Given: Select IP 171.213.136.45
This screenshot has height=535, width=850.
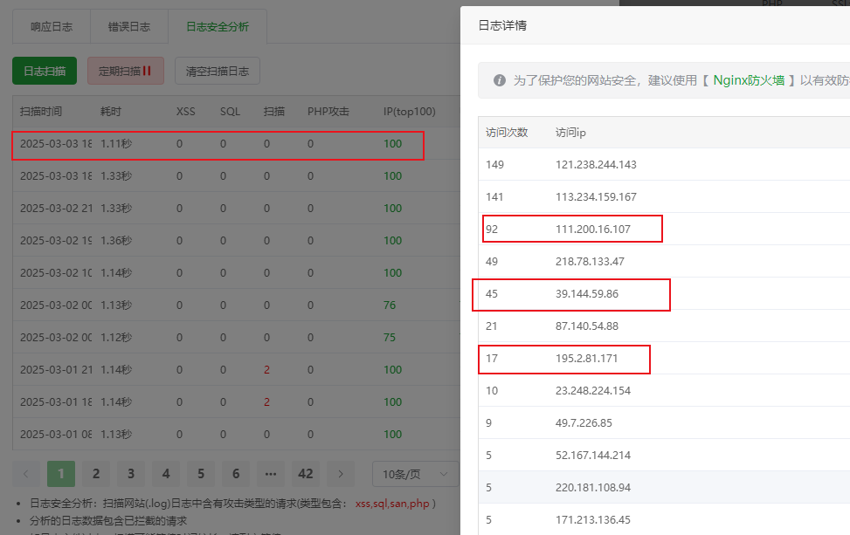Looking at the screenshot, I should (x=593, y=520).
